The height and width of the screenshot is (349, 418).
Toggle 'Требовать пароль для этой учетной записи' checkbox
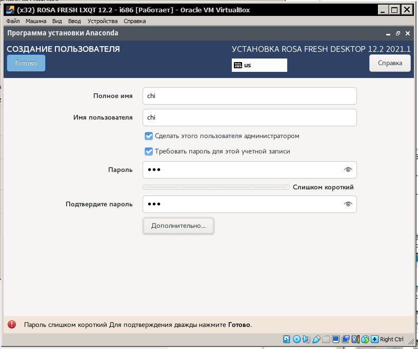(x=149, y=151)
